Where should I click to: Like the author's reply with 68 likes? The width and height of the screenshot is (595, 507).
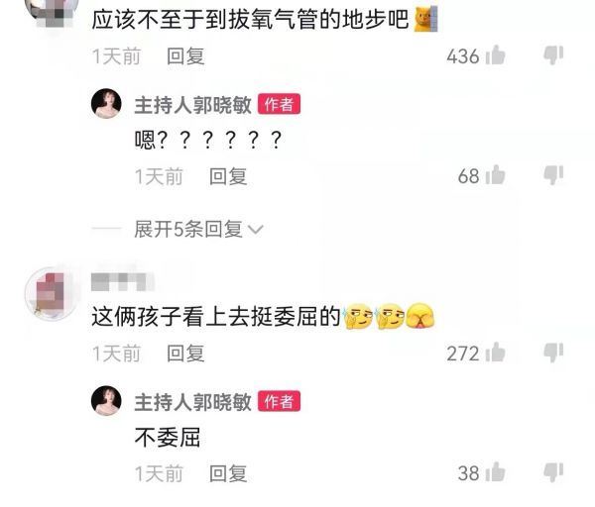(495, 175)
